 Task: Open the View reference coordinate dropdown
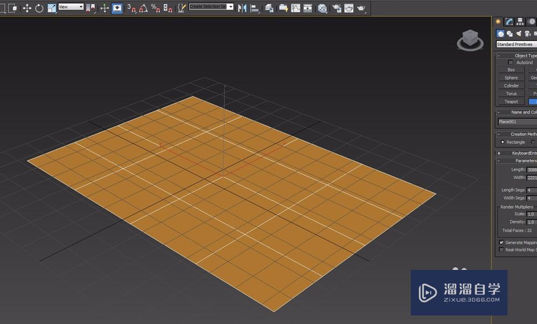[70, 7]
